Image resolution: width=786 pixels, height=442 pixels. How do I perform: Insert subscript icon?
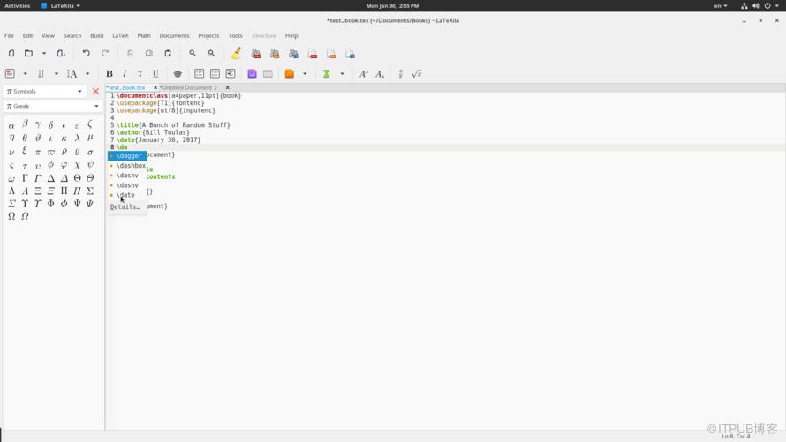click(380, 74)
